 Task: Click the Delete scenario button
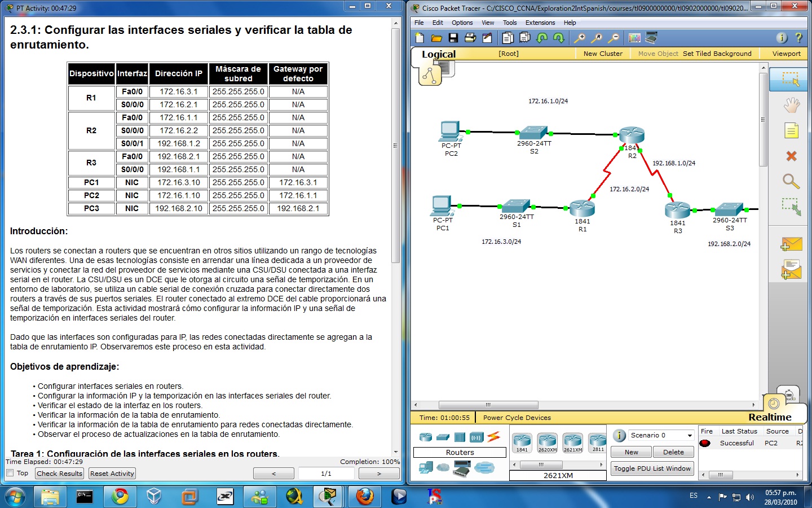[673, 452]
